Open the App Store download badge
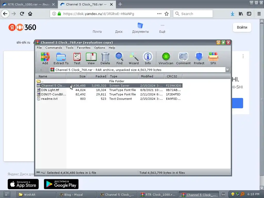The image size is (264, 198). click(23, 184)
